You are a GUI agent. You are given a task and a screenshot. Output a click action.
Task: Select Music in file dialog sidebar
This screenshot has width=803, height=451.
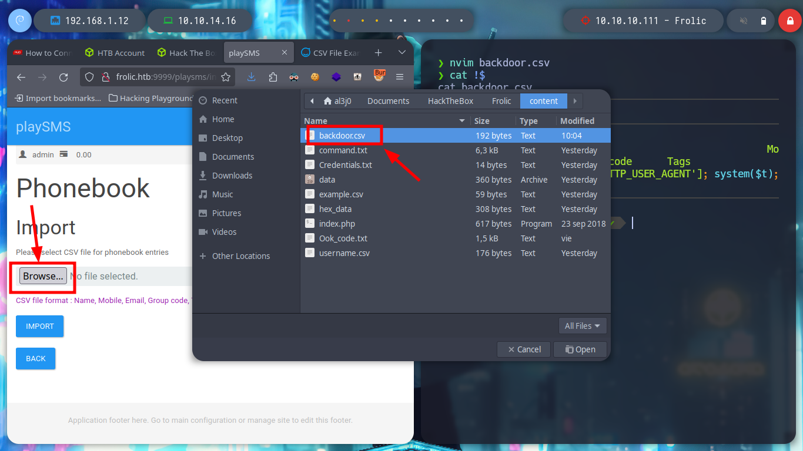point(246,194)
